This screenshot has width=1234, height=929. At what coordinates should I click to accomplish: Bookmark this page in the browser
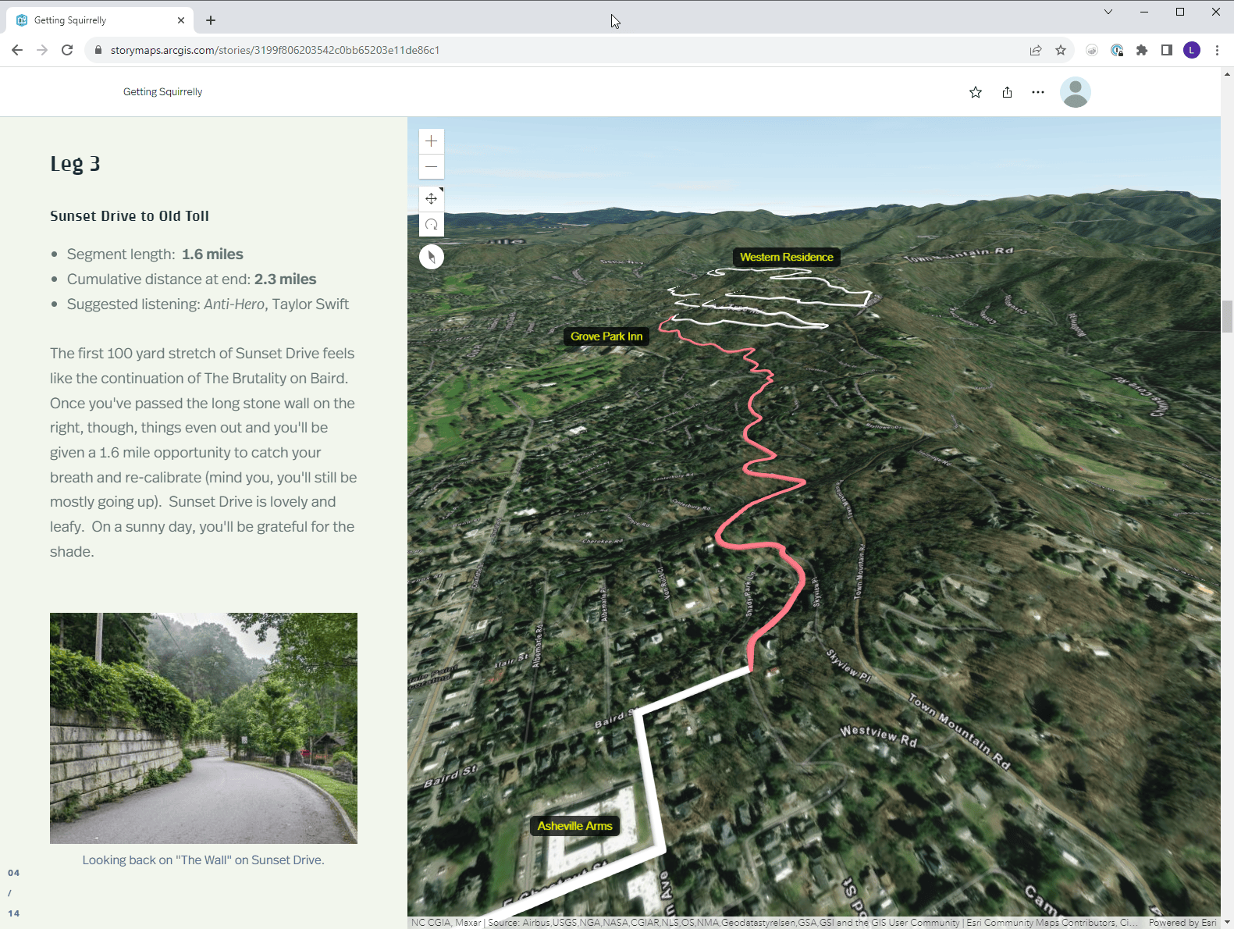[x=1061, y=50]
